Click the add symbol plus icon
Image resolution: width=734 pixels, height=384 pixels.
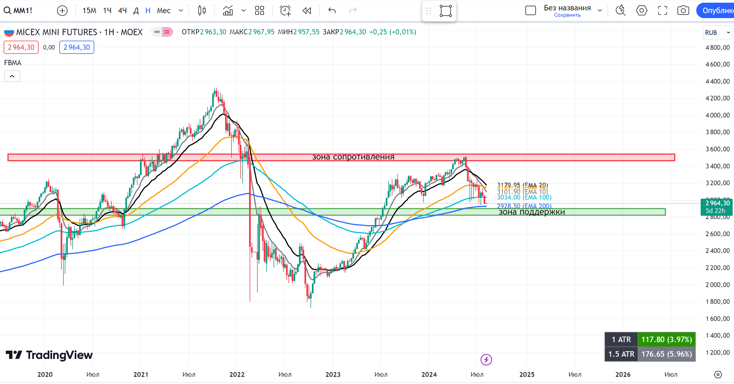click(62, 10)
